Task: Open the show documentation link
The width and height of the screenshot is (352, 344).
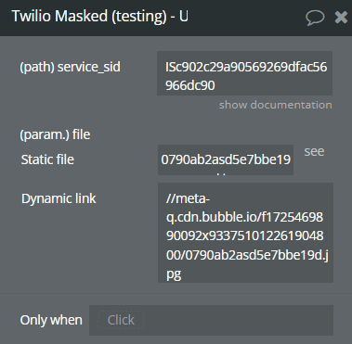Action: pos(276,105)
